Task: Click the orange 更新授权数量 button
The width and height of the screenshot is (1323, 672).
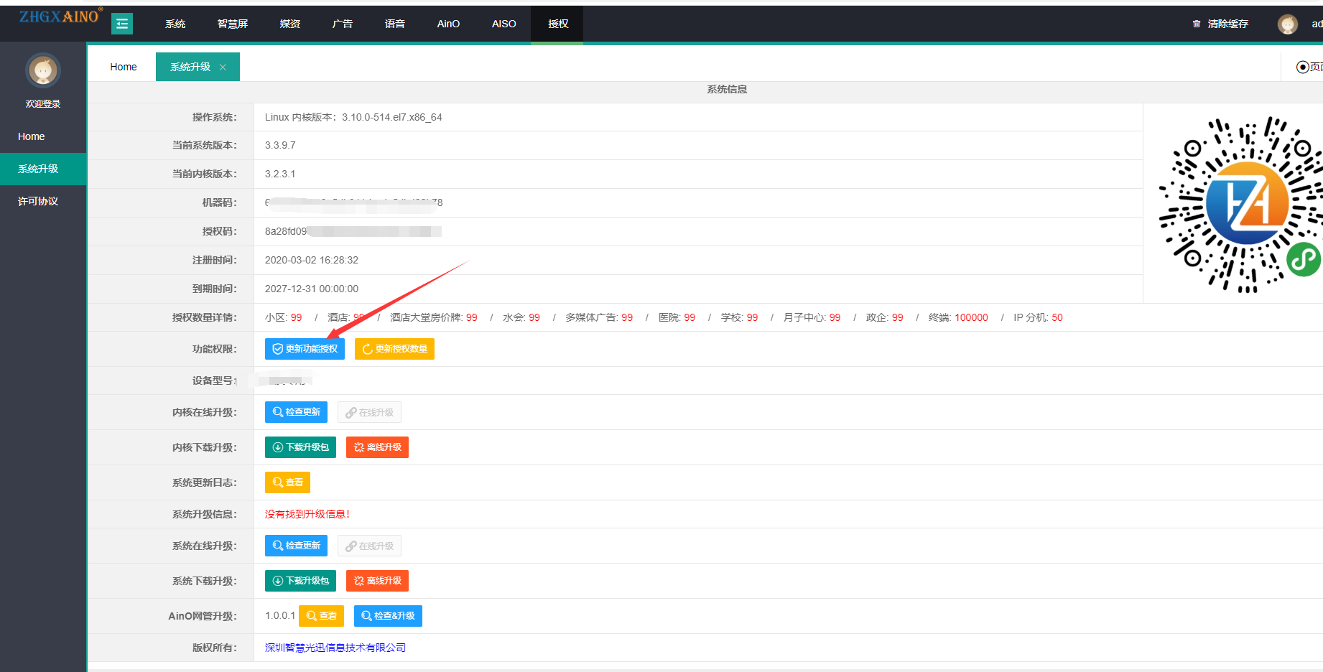Action: (x=394, y=349)
